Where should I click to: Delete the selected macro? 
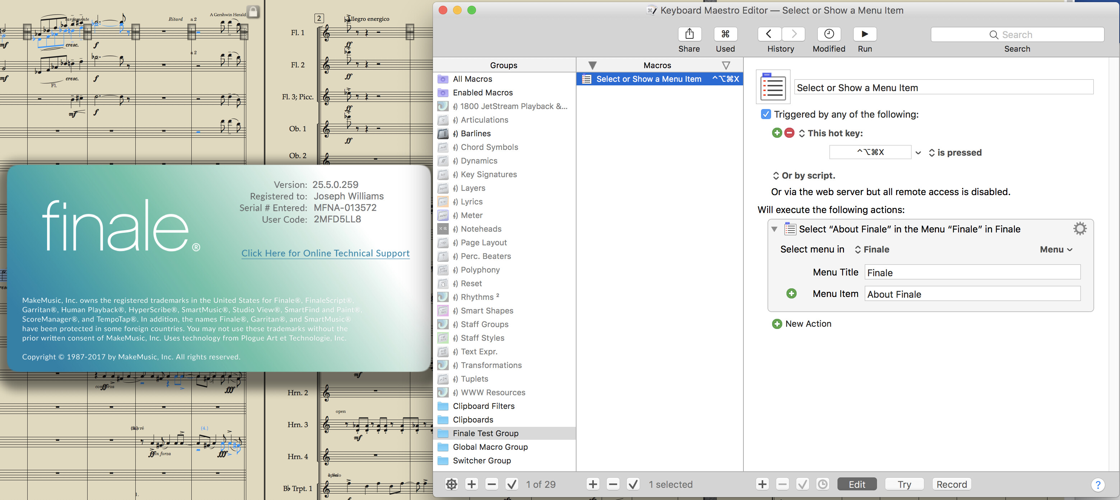click(613, 484)
